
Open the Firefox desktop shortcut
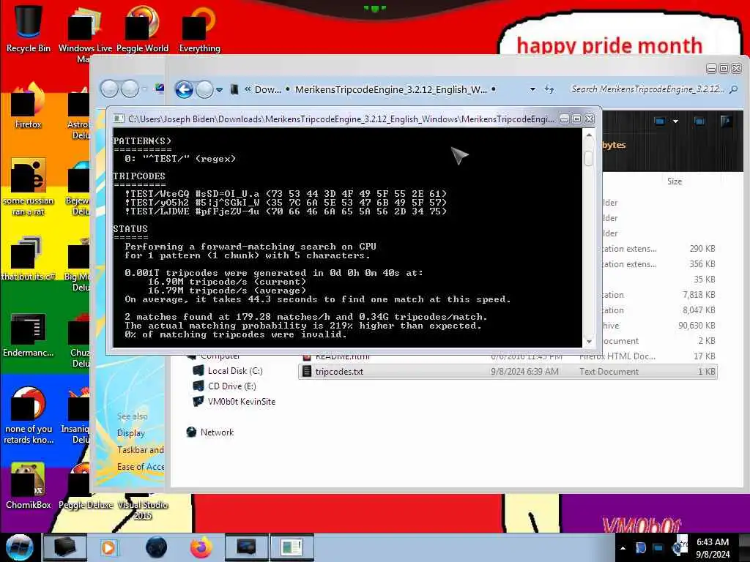(29, 106)
